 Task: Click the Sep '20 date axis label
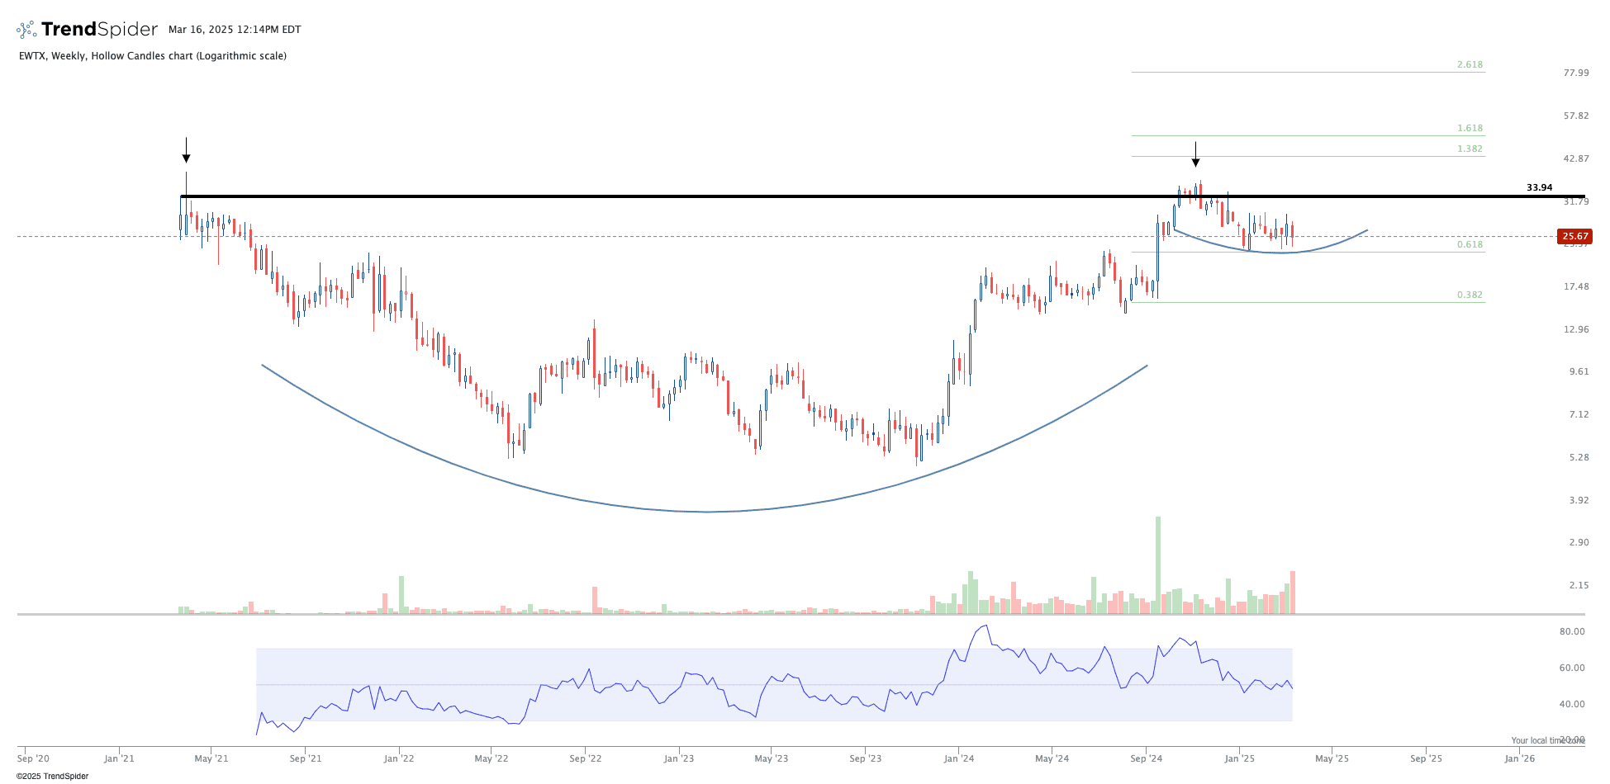[x=33, y=758]
